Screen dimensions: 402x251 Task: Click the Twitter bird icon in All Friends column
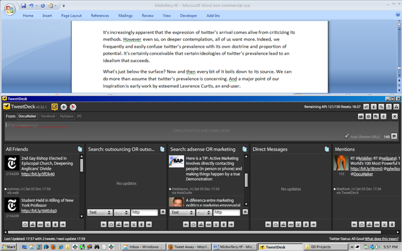(x=80, y=149)
